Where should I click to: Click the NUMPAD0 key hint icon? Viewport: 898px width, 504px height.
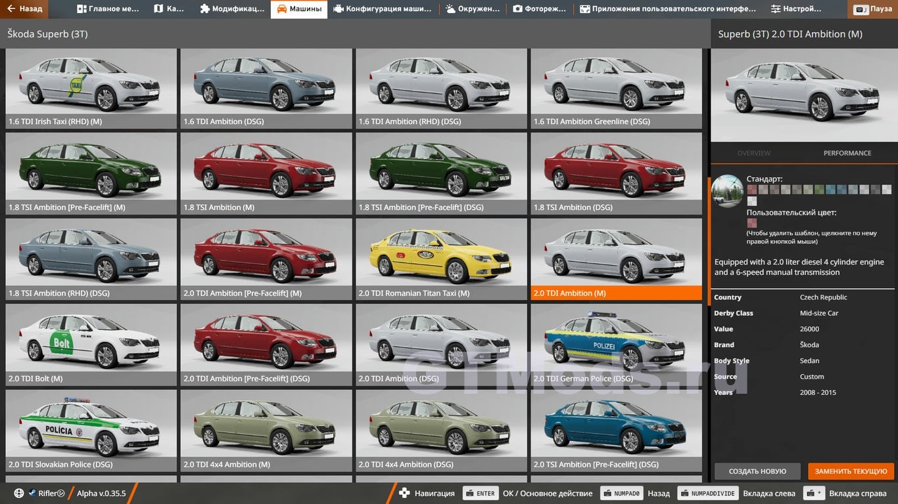tap(620, 493)
